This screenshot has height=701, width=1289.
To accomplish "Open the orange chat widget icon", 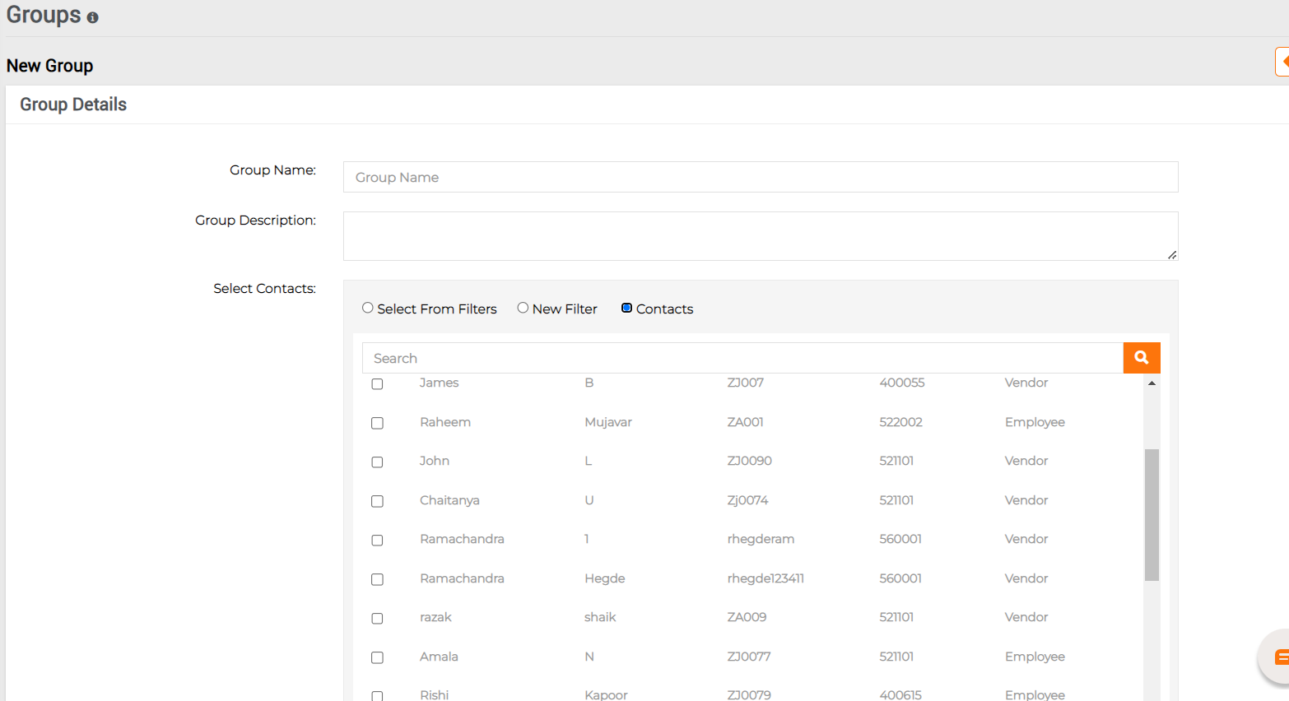I will point(1280,657).
